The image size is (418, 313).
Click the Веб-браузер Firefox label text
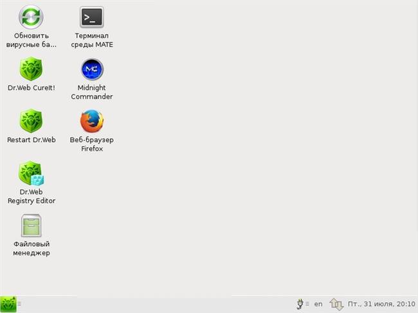point(92,144)
